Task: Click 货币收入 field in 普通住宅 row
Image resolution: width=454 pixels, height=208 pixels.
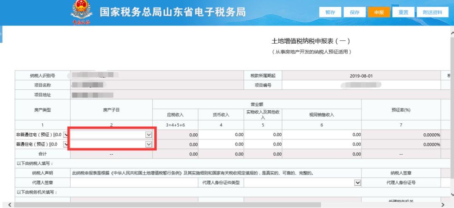Action: (x=221, y=144)
